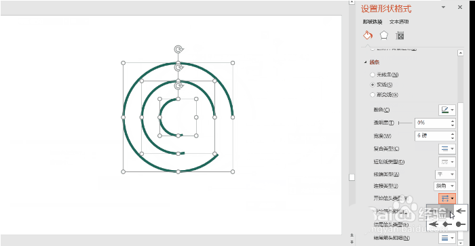Open the Format Shape pane options arrow
Image resolution: width=475 pixels, height=246 pixels.
click(443, 7)
